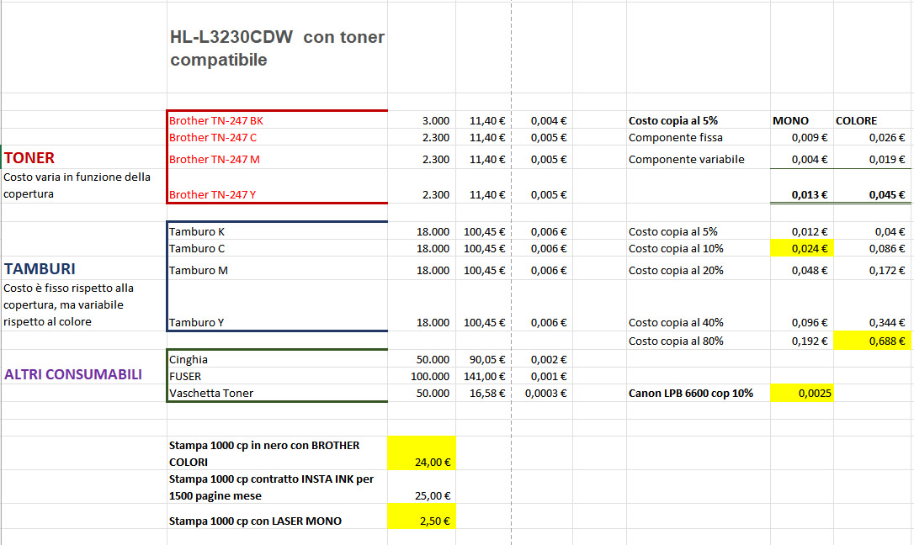Select the title cell 'HL-L3230CDW con toner compatibile'

[277, 48]
